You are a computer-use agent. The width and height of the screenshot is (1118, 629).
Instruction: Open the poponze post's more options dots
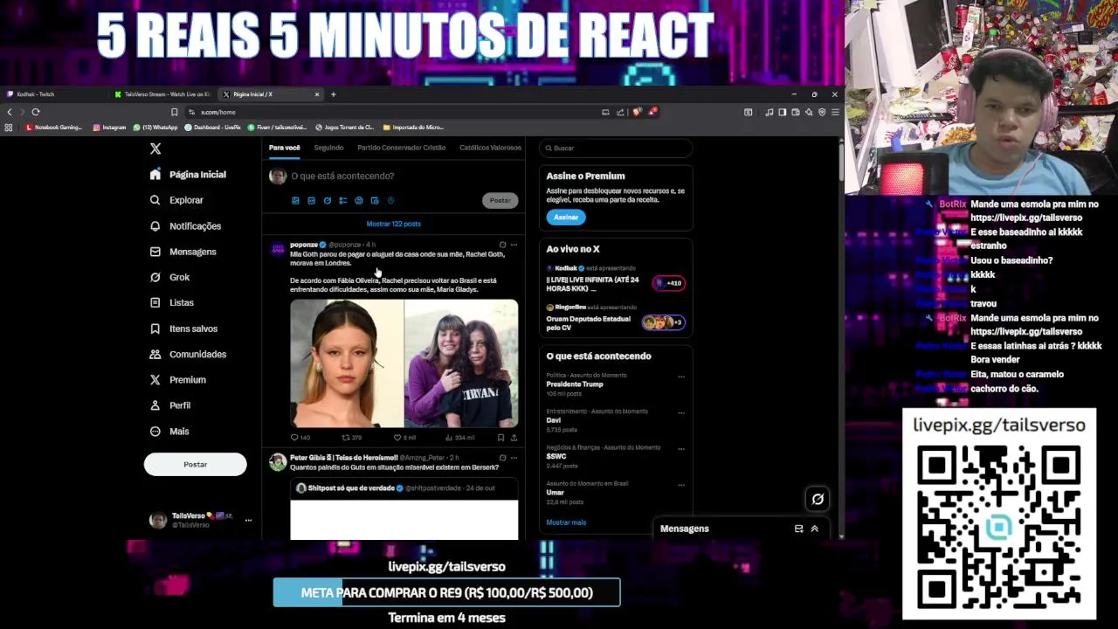[514, 245]
